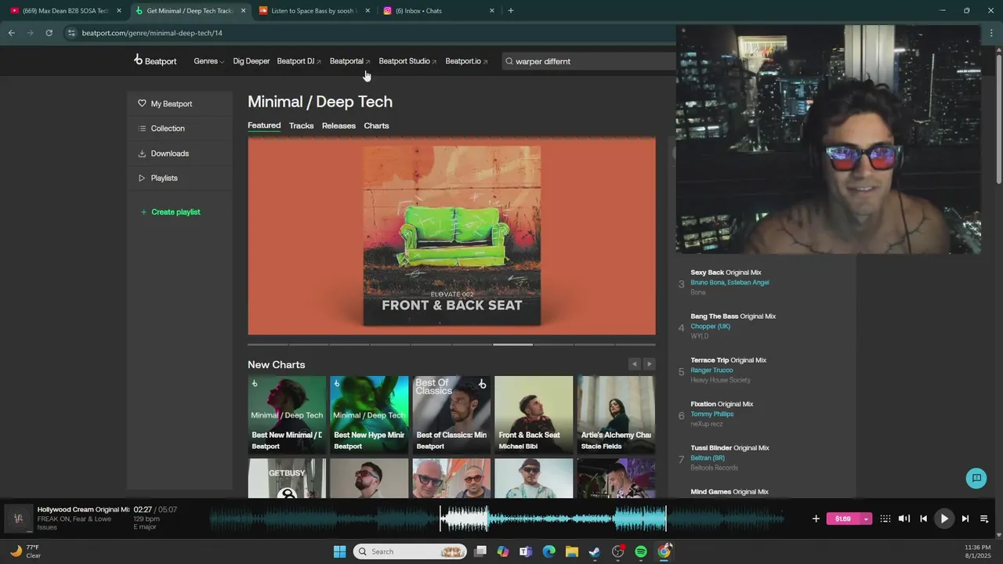The width and height of the screenshot is (1003, 564).
Task: Open the Best New Minimal / Deep Tech chart thumbnail
Action: (x=287, y=414)
